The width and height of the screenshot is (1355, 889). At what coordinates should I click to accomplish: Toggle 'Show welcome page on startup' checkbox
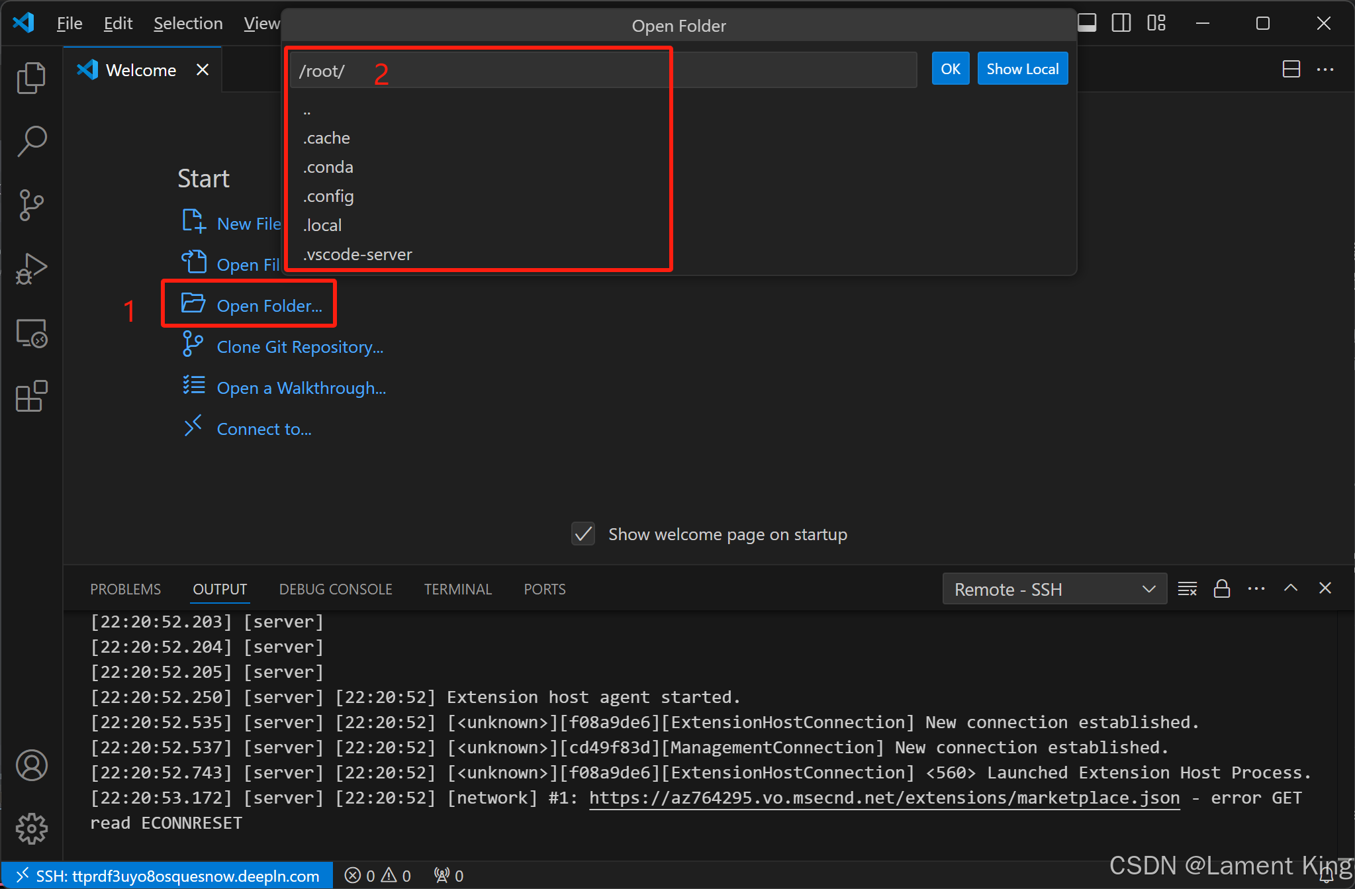click(583, 534)
